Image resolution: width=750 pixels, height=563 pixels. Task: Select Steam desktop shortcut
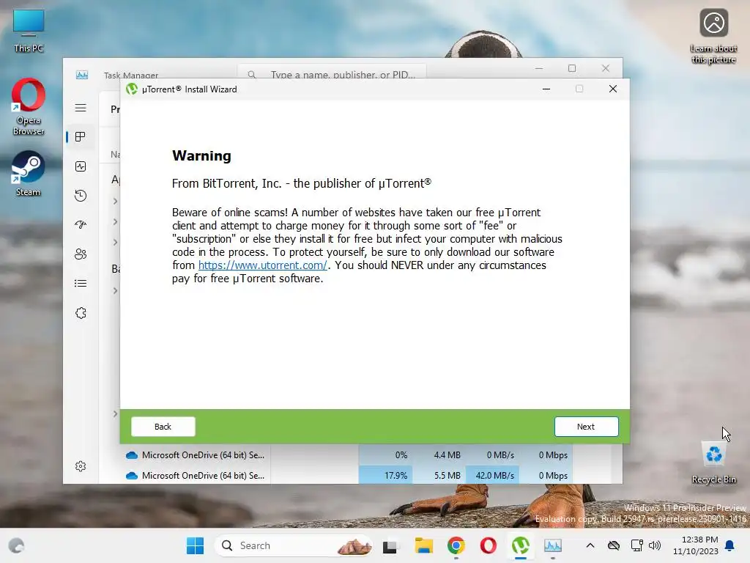pos(29,174)
